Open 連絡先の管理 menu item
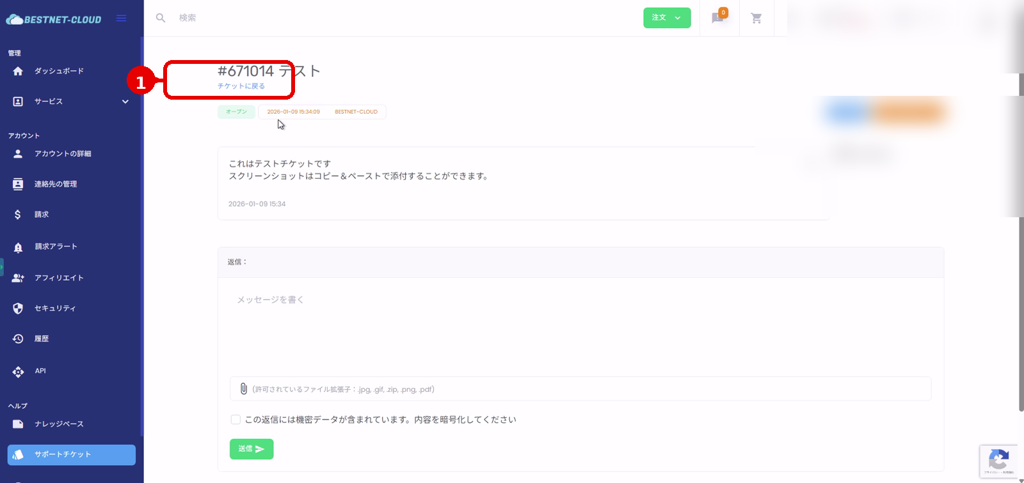 click(56, 184)
